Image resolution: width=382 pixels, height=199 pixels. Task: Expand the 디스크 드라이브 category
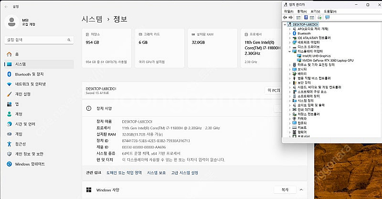pyautogui.click(x=289, y=47)
